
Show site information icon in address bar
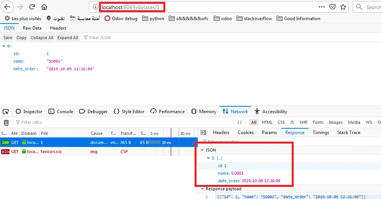95,7
